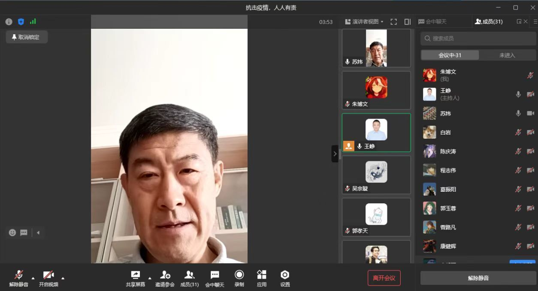Click the share screen icon
The width and height of the screenshot is (538, 291).
coord(135,275)
